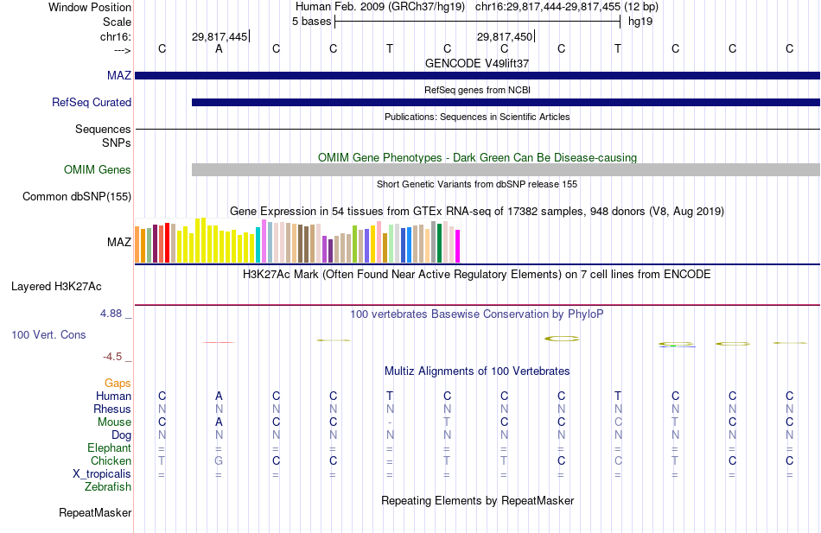
Task: Click the Elephant alignment row label
Action: click(109, 448)
